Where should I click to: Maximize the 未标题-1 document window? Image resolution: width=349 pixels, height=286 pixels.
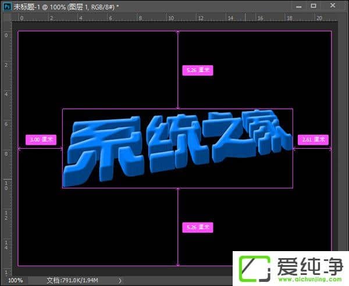point(314,5)
